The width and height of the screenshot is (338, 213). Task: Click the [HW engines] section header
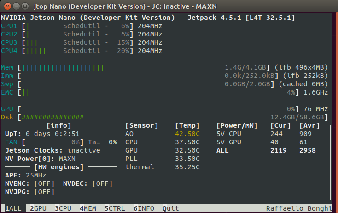pyautogui.click(x=59, y=167)
